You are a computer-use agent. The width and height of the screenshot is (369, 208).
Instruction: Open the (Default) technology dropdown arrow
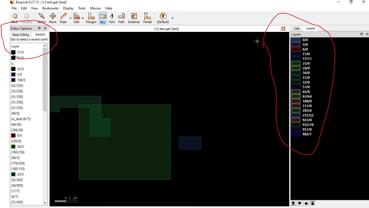click(x=172, y=18)
